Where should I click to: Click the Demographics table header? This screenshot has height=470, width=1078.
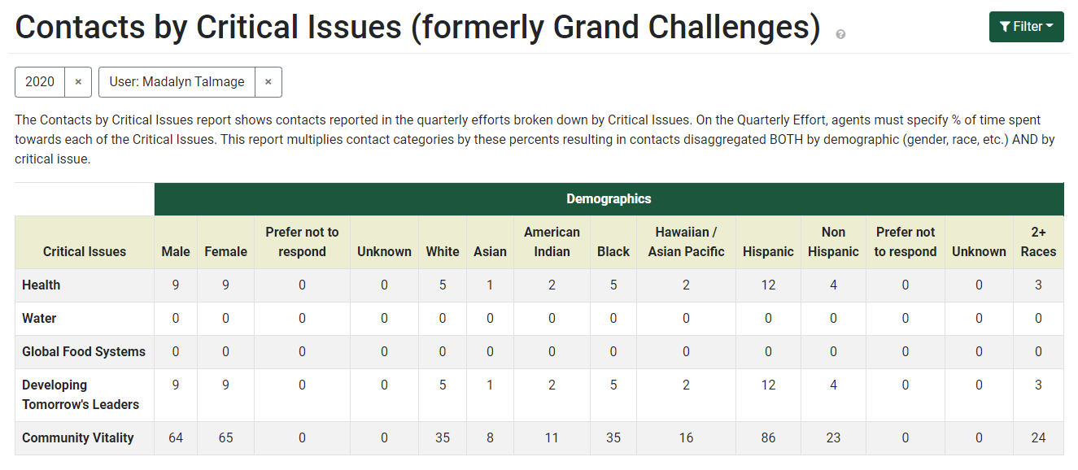tap(609, 198)
